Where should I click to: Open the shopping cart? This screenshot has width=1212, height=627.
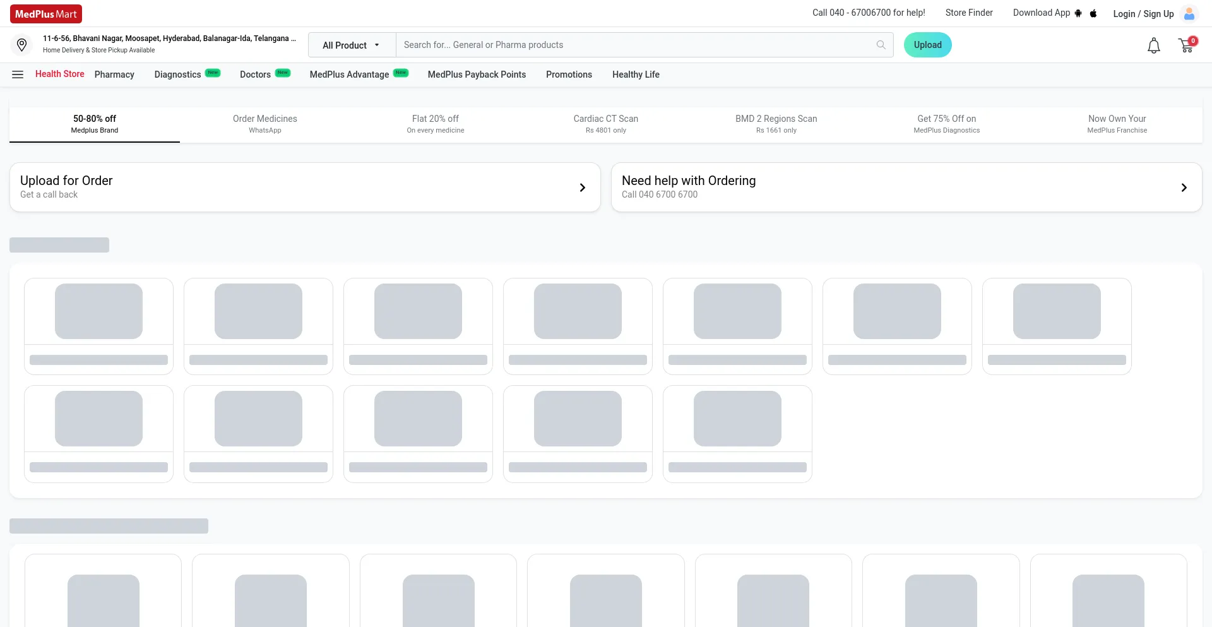click(x=1187, y=45)
